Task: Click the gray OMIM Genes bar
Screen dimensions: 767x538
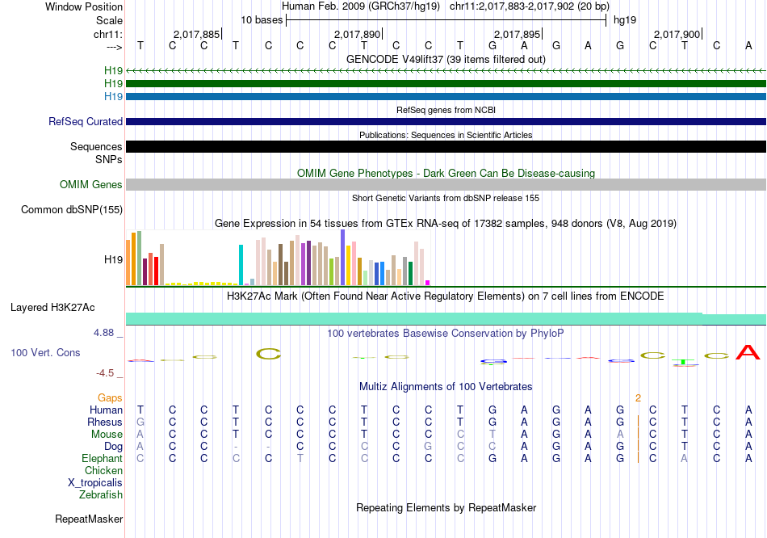Action: coord(446,184)
